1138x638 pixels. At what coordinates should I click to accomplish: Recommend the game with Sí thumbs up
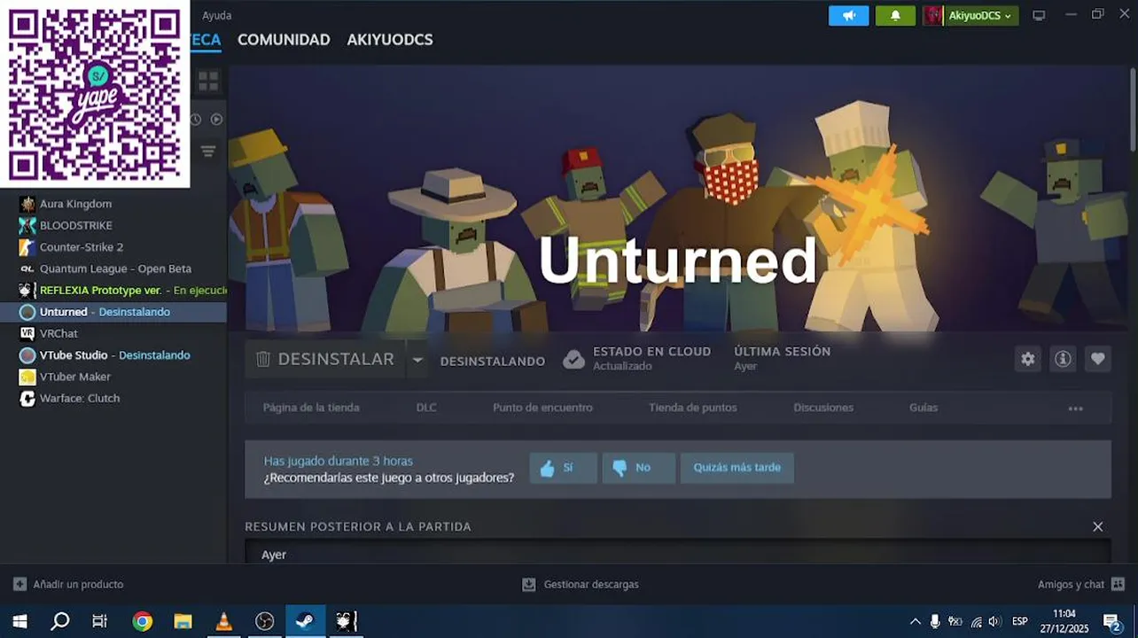pyautogui.click(x=564, y=468)
